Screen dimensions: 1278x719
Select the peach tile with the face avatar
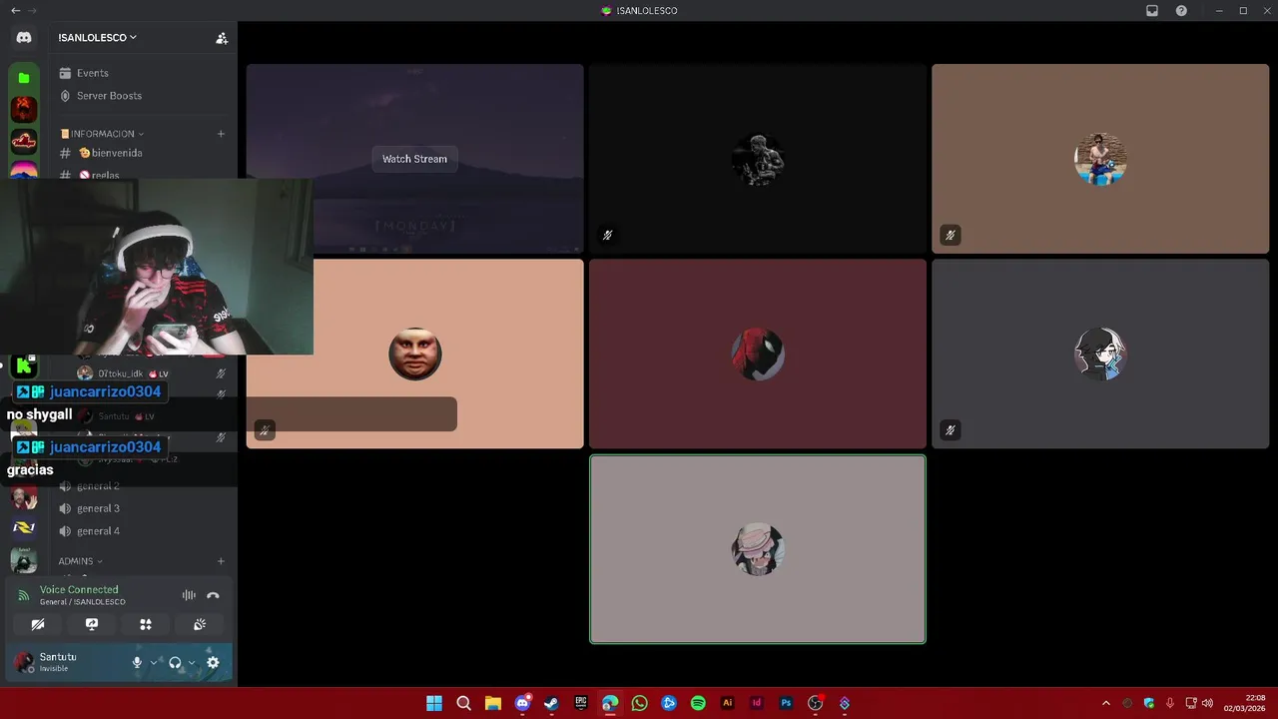[414, 354]
